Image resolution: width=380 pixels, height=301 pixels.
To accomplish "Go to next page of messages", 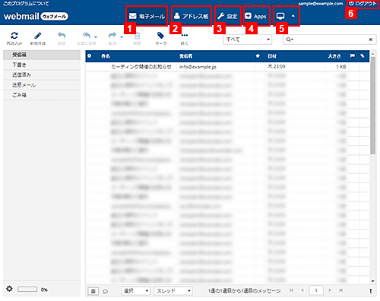I will (330, 290).
